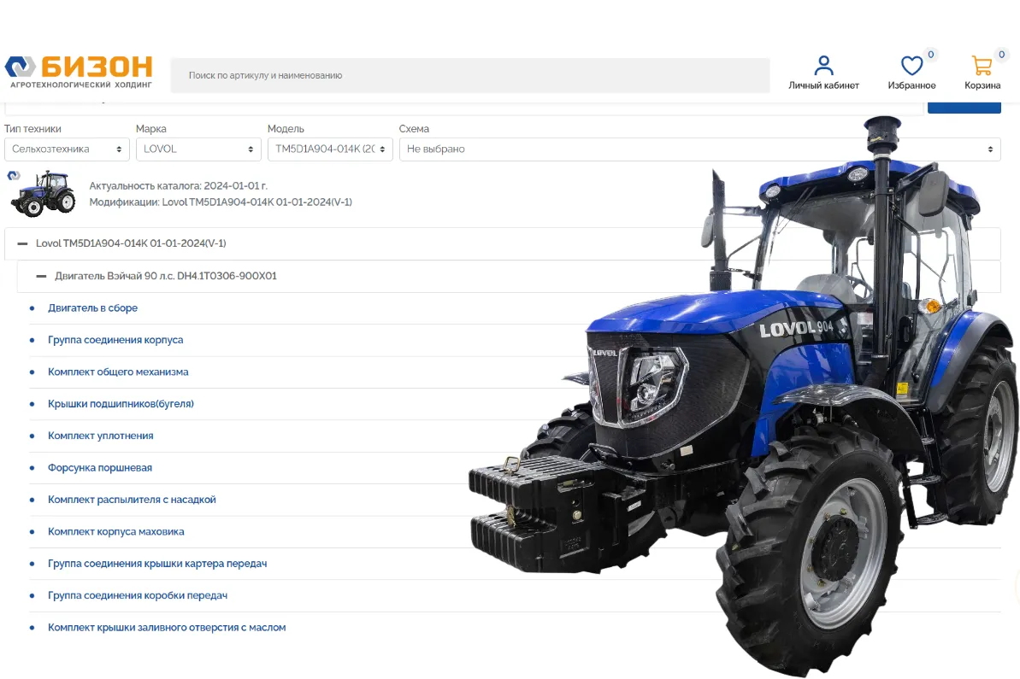
Task: Select Комплект уплотнения entry
Action: click(101, 436)
